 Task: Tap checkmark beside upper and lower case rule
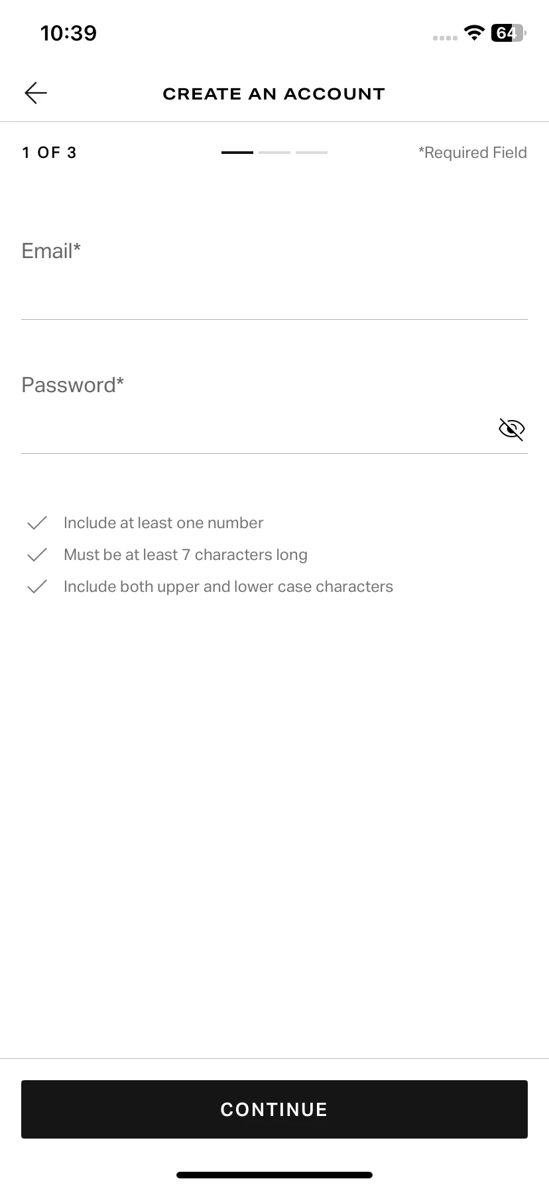coord(37,587)
